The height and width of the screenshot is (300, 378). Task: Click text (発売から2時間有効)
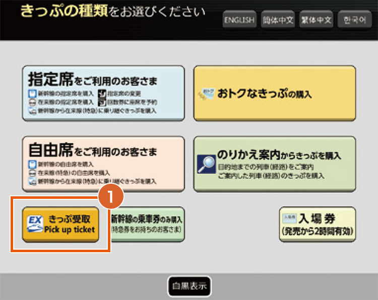[x=318, y=232]
